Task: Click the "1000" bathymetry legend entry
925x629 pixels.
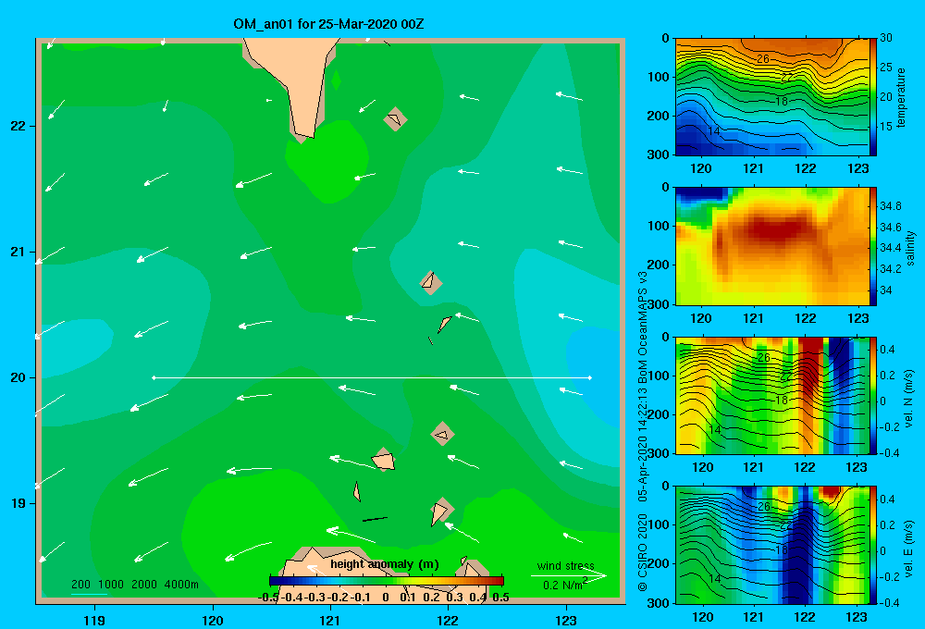Action: click(x=111, y=585)
